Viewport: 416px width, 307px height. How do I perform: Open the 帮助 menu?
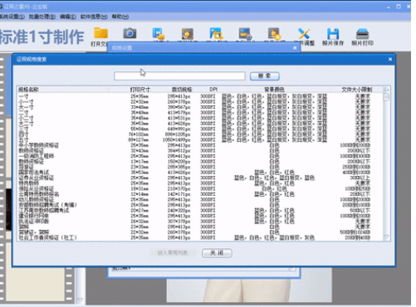[120, 17]
